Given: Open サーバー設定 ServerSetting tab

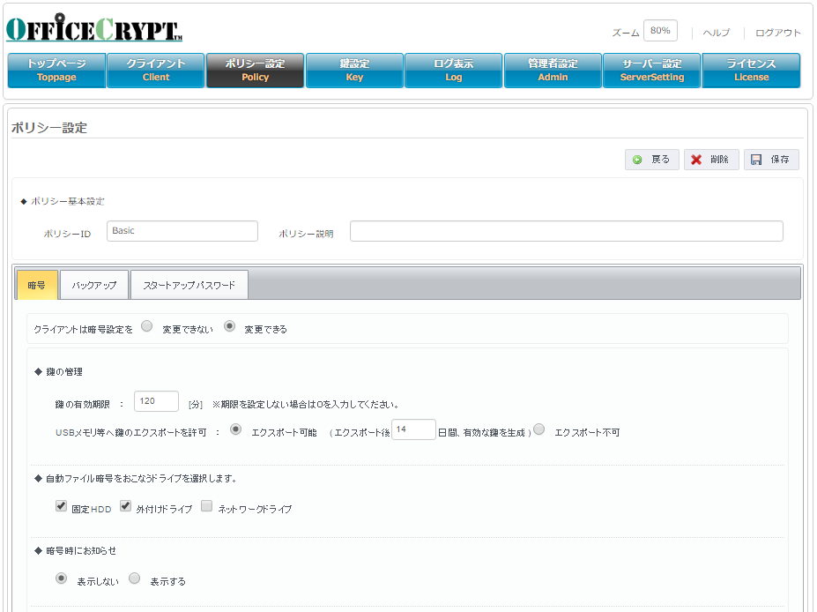Looking at the screenshot, I should (x=652, y=71).
